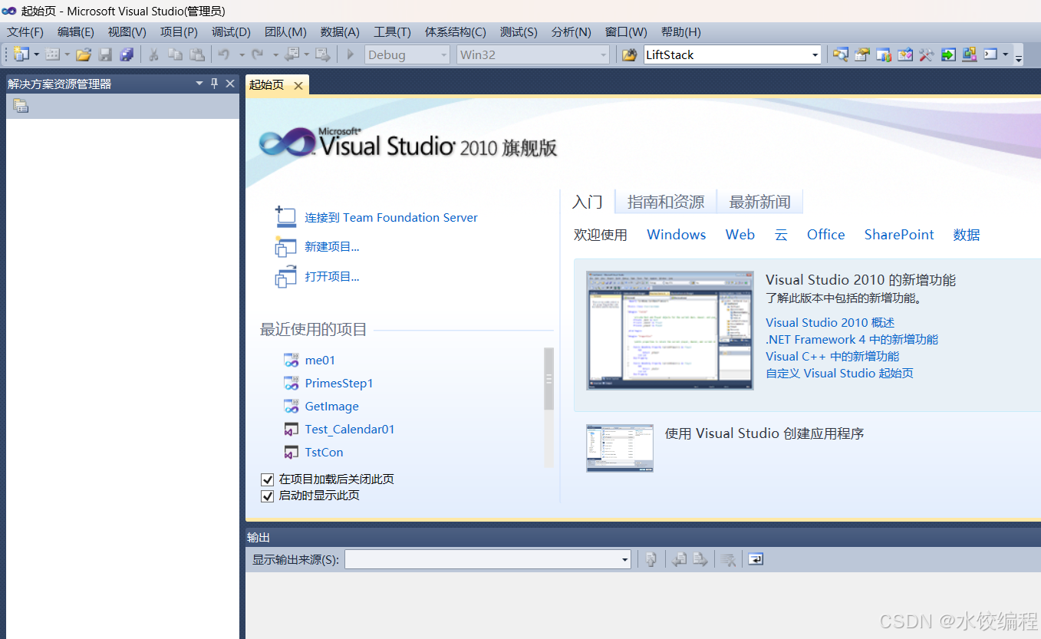Click the Properties Window toolbar icon
Viewport: 1041px width, 639px height.
pyautogui.click(x=862, y=54)
